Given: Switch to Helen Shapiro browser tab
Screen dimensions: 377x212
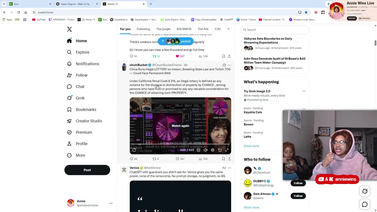Looking at the screenshot, I should tap(77, 4).
